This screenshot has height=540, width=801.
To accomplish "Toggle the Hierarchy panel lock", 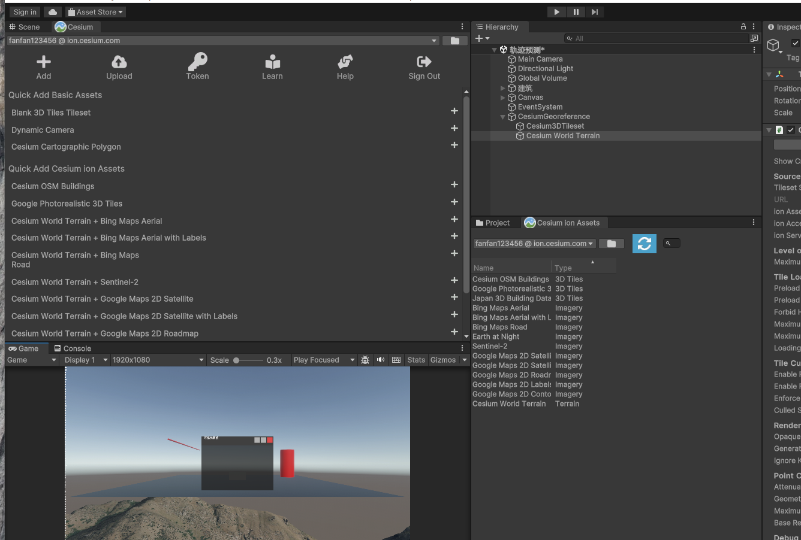I will (743, 27).
